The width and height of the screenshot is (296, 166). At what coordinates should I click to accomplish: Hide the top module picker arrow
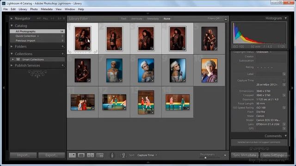(x=148, y=13)
